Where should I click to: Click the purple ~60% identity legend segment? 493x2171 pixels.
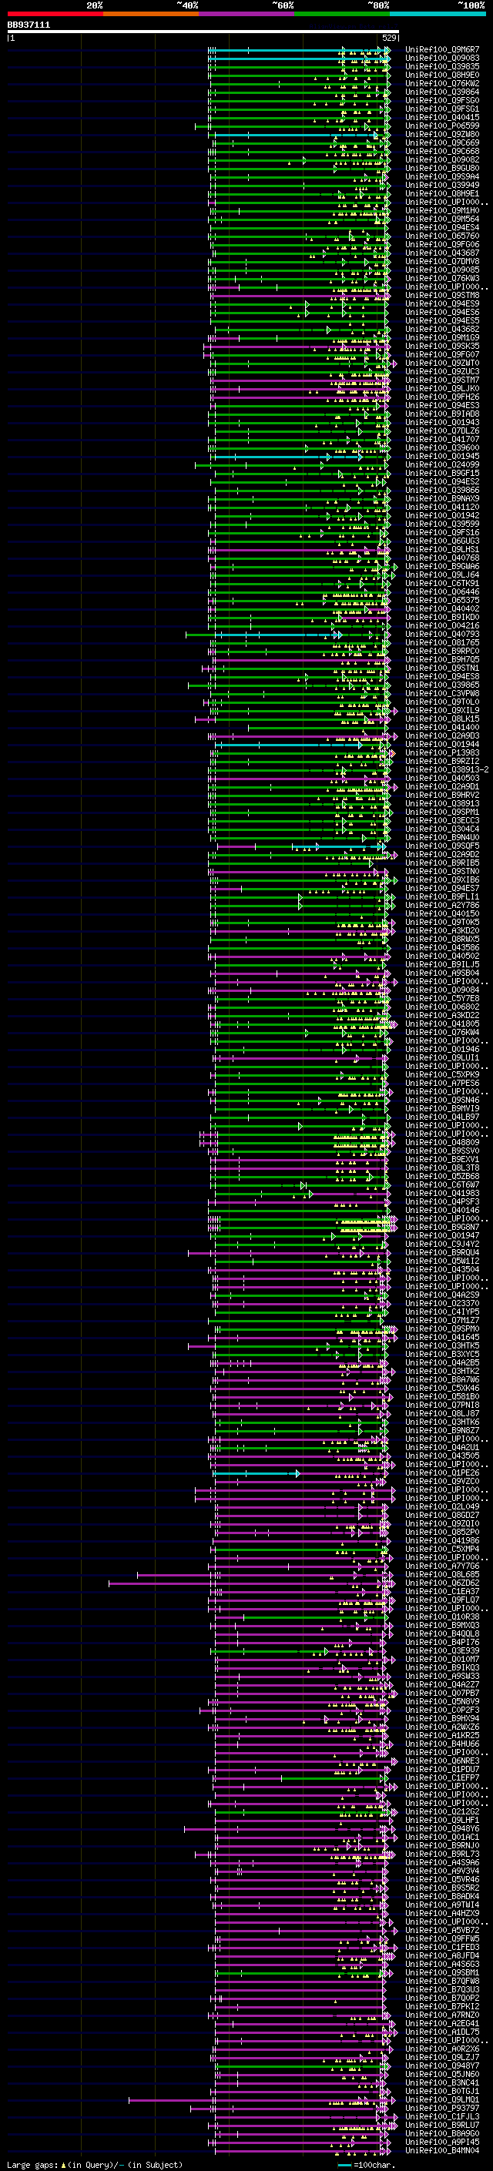pyautogui.click(x=246, y=14)
